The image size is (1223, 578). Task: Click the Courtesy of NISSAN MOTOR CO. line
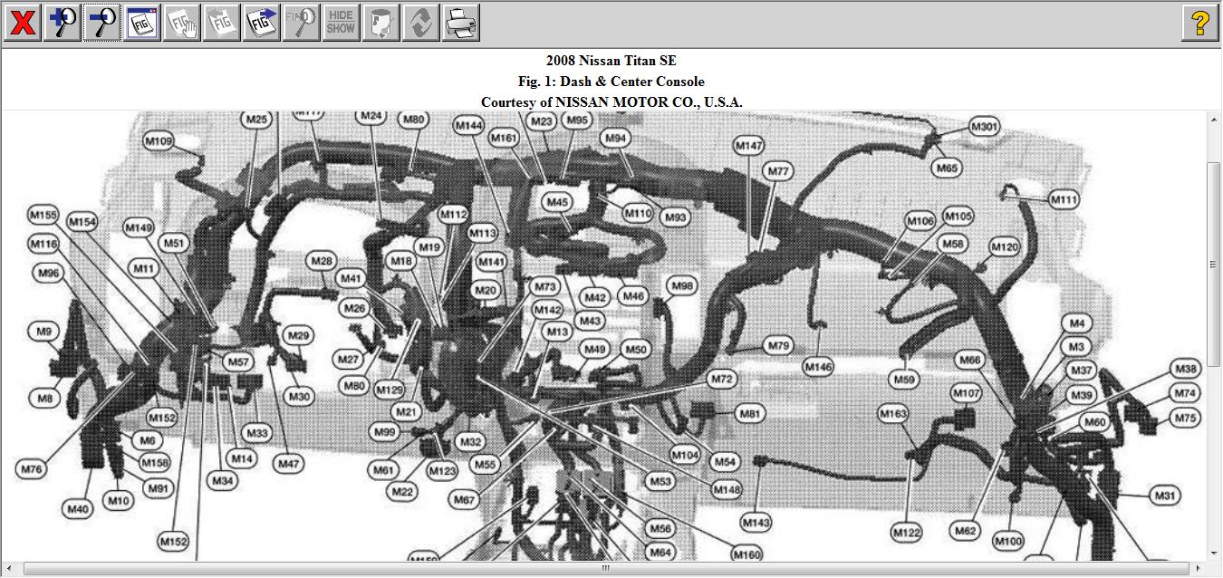pyautogui.click(x=611, y=102)
